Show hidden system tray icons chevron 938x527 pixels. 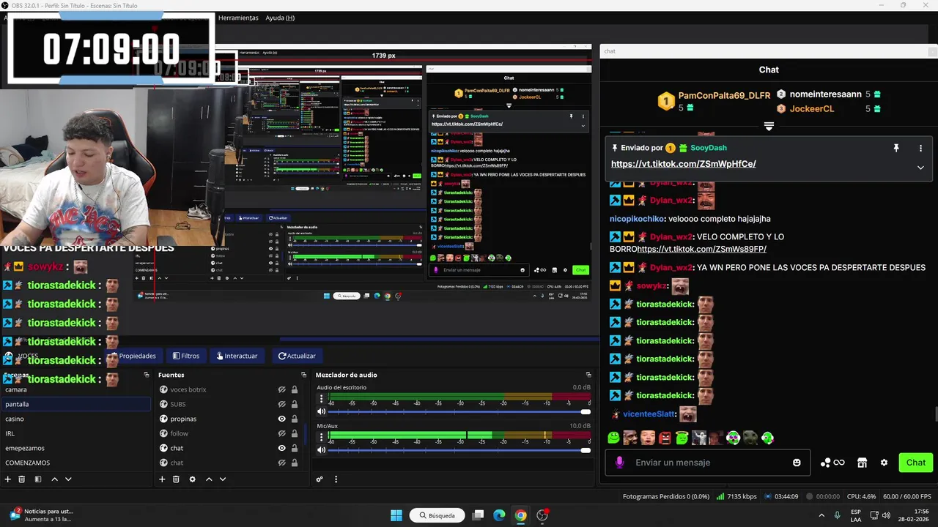(x=821, y=515)
